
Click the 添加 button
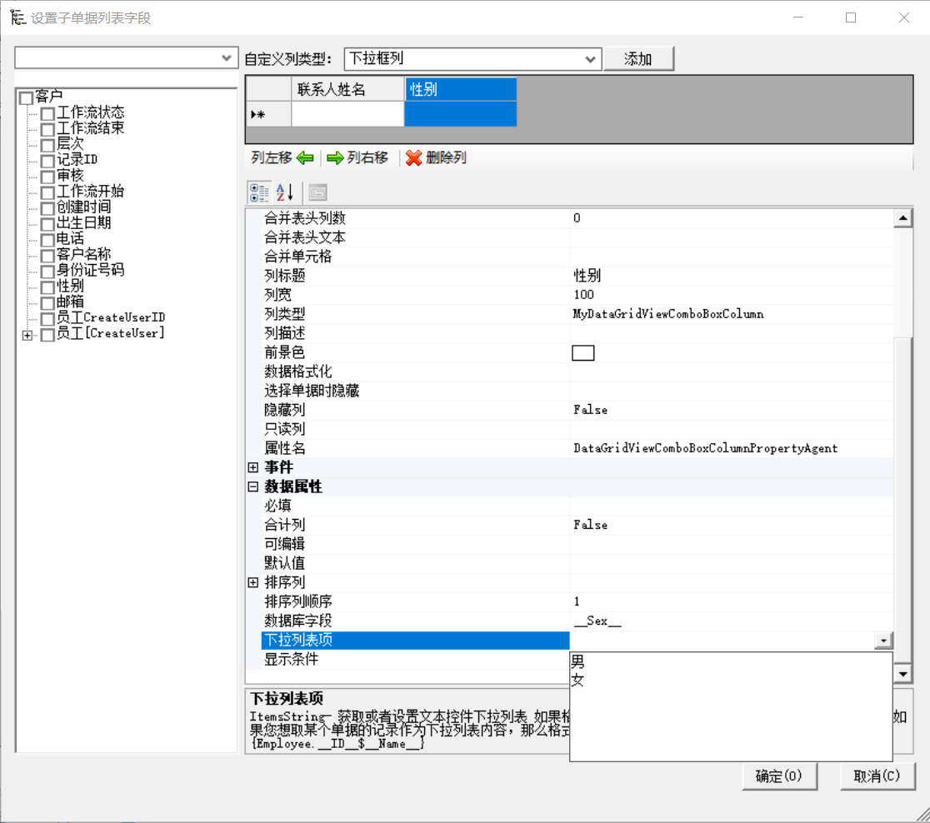point(639,58)
